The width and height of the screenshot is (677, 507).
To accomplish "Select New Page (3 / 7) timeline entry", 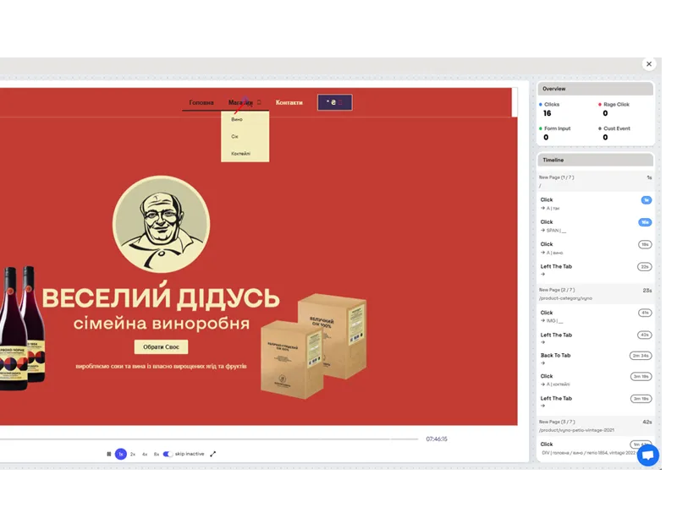I will tap(596, 426).
